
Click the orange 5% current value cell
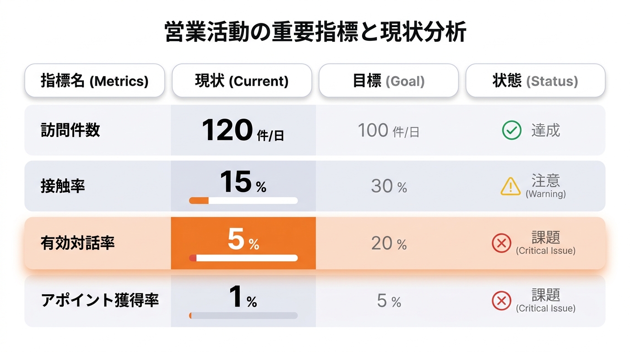click(x=243, y=243)
